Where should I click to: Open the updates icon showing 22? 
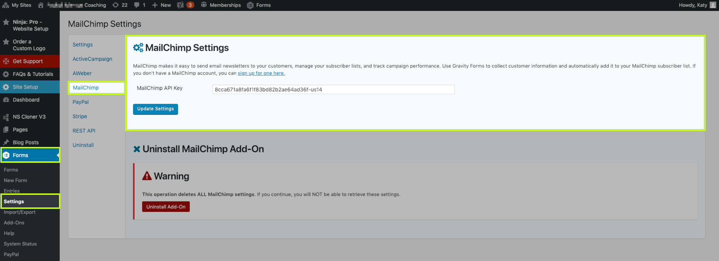pos(116,5)
